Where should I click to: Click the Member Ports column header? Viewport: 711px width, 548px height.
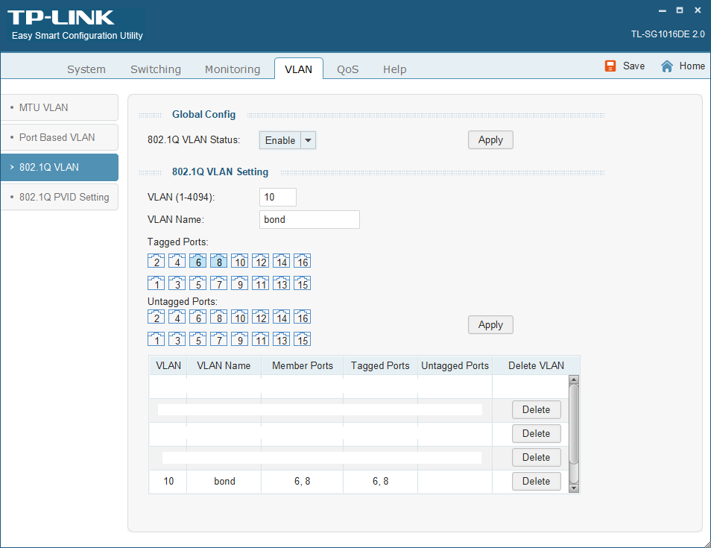pyautogui.click(x=303, y=365)
